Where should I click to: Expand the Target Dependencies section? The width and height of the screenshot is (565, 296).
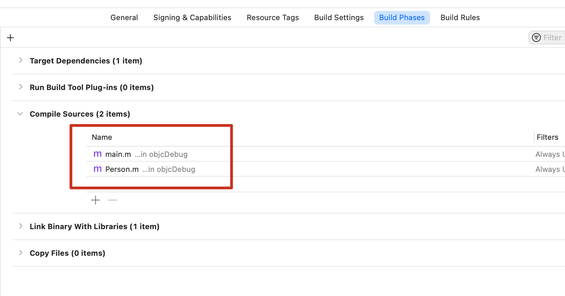click(21, 60)
